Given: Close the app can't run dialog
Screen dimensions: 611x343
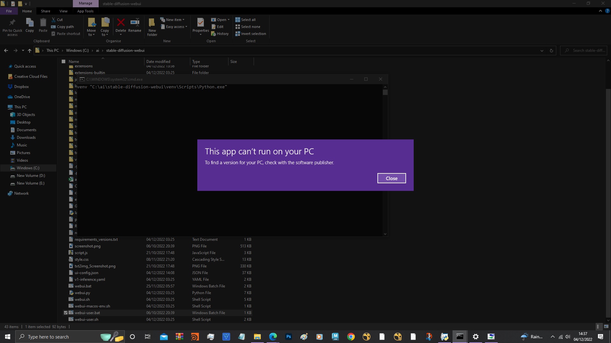Looking at the screenshot, I should point(391,178).
